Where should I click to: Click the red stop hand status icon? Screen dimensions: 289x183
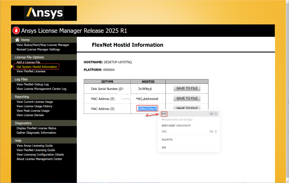point(16,31)
